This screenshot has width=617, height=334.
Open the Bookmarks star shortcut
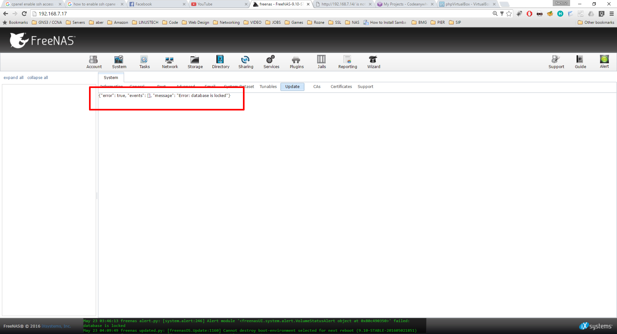tap(15, 22)
